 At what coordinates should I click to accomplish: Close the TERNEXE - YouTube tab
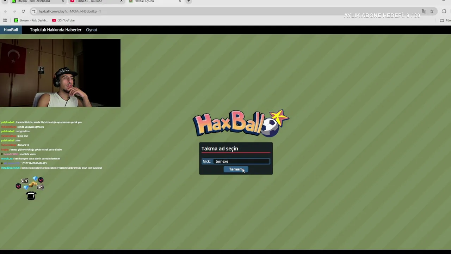pyautogui.click(x=121, y=1)
